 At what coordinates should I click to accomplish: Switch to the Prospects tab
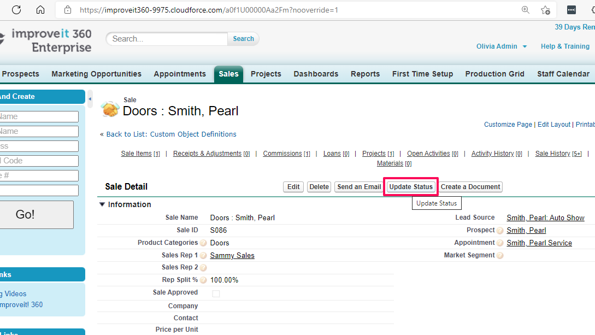(21, 74)
